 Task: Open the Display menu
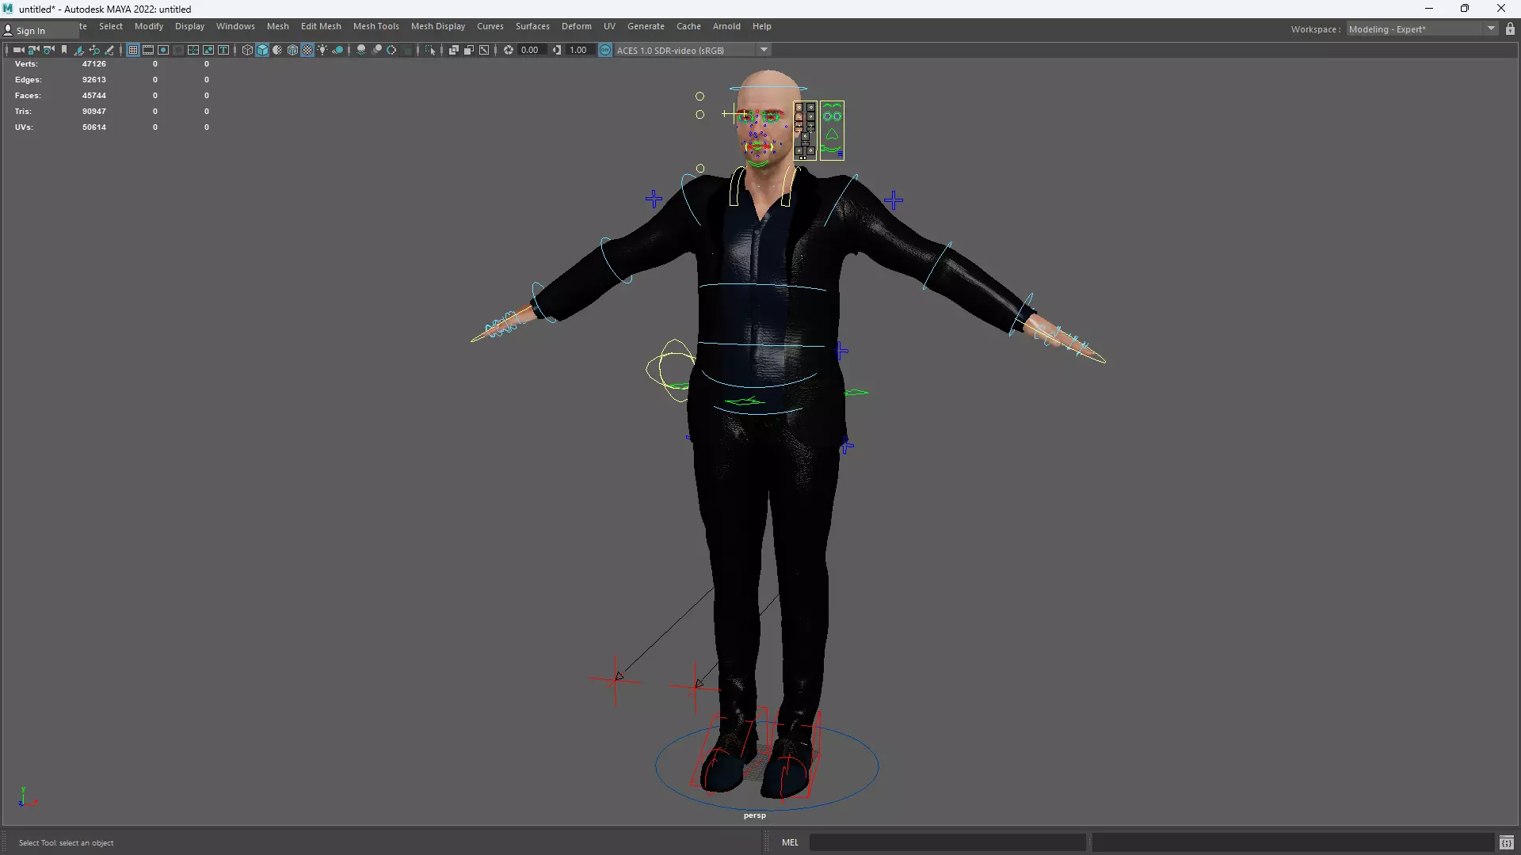click(189, 26)
